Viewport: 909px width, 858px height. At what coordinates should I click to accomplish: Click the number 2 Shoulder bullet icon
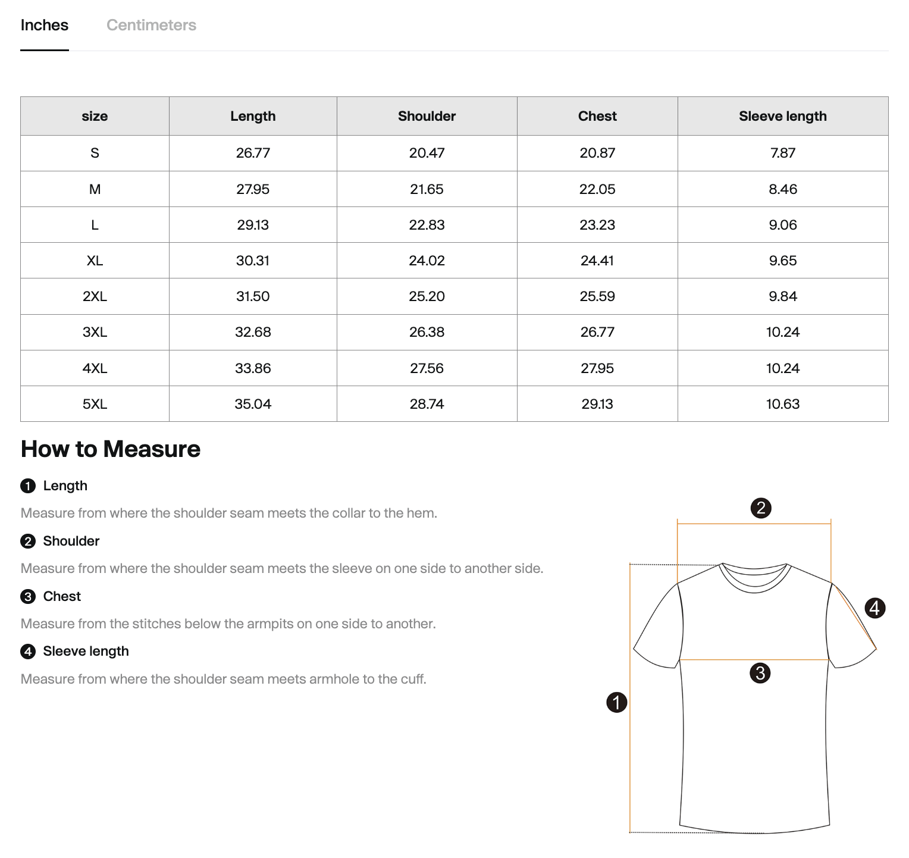click(28, 541)
